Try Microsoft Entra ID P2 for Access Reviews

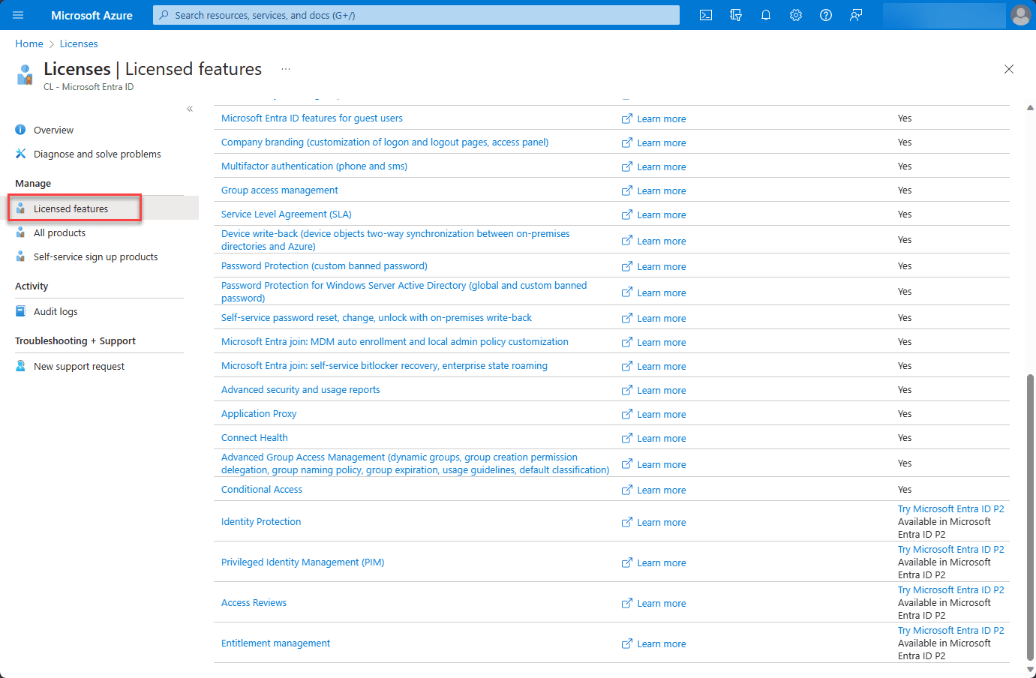point(950,589)
